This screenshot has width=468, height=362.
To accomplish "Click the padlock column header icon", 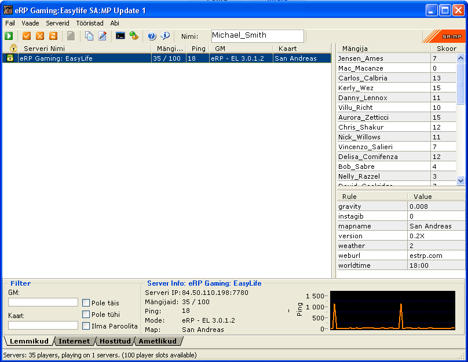I will coord(13,48).
